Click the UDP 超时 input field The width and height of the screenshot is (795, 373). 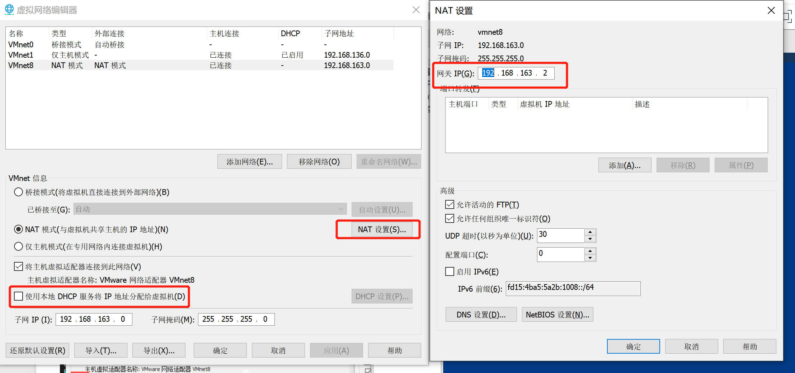click(561, 235)
